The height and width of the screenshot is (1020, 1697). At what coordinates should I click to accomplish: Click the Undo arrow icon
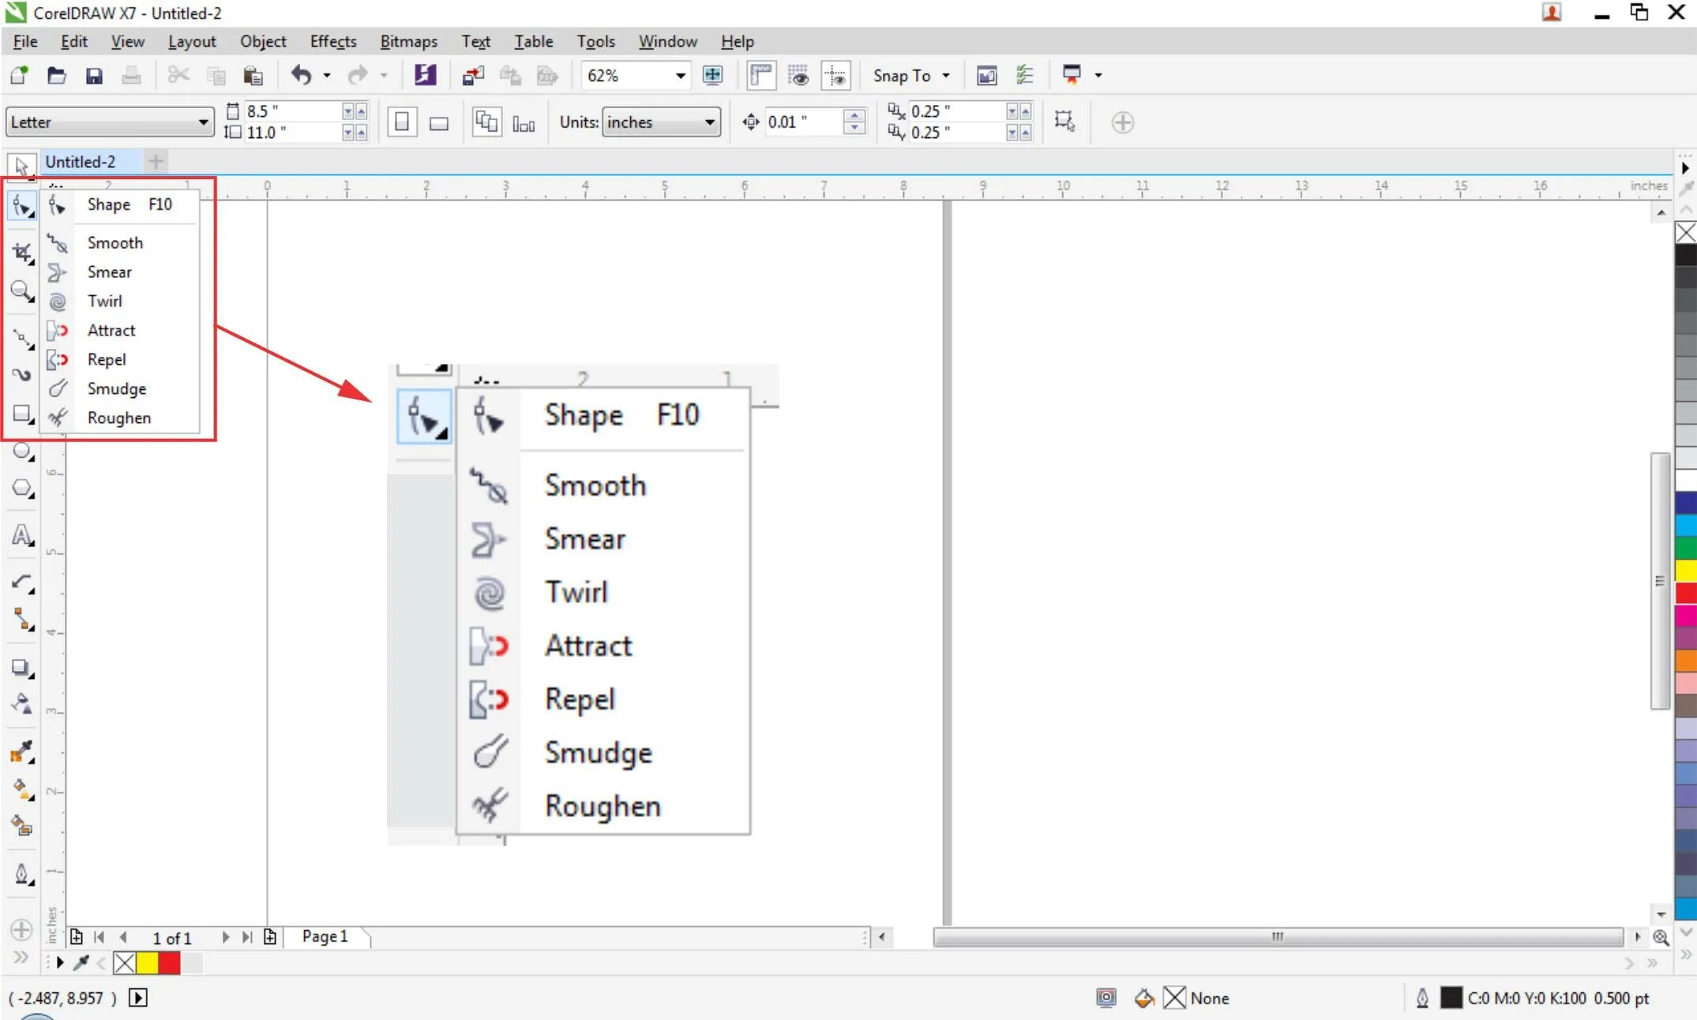tap(301, 76)
